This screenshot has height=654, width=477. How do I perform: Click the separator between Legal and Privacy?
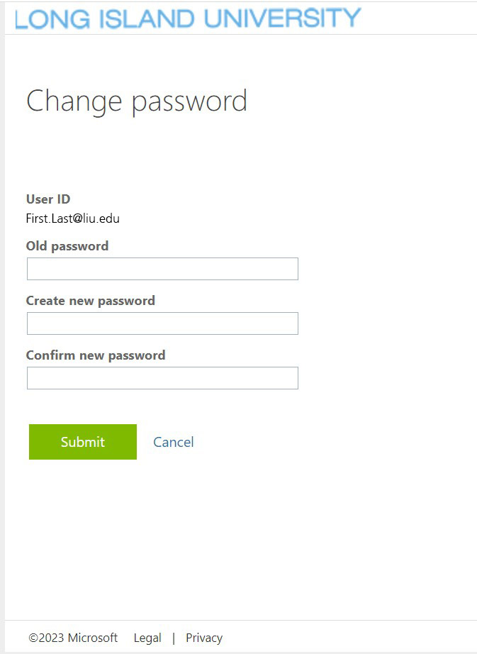(174, 638)
